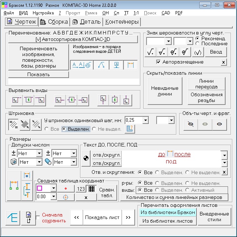The width and height of the screenshot is (237, 237).
Task: Select Рекоменд. radio button
Action: (197, 38)
